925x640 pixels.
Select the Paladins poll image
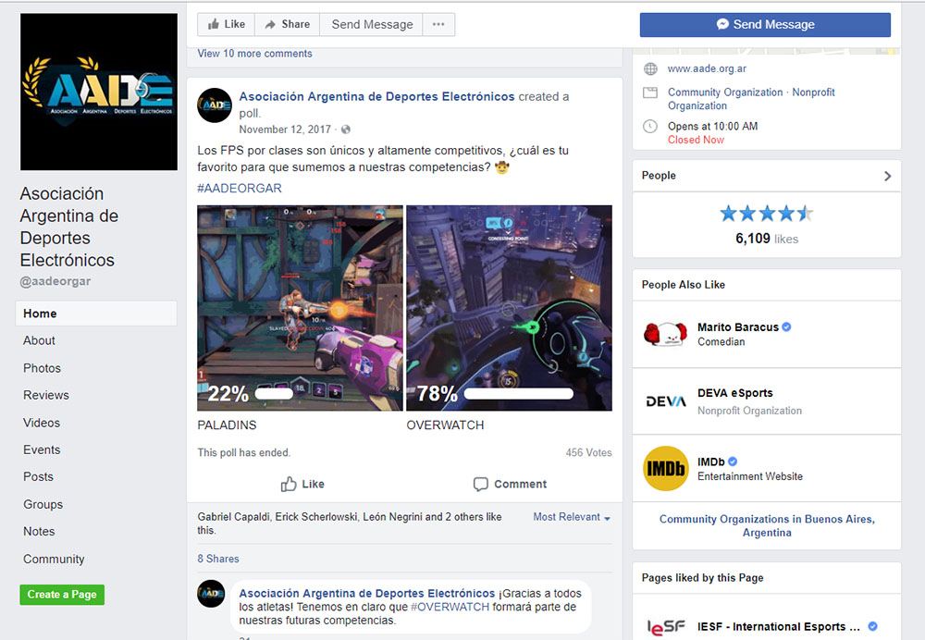pos(301,308)
